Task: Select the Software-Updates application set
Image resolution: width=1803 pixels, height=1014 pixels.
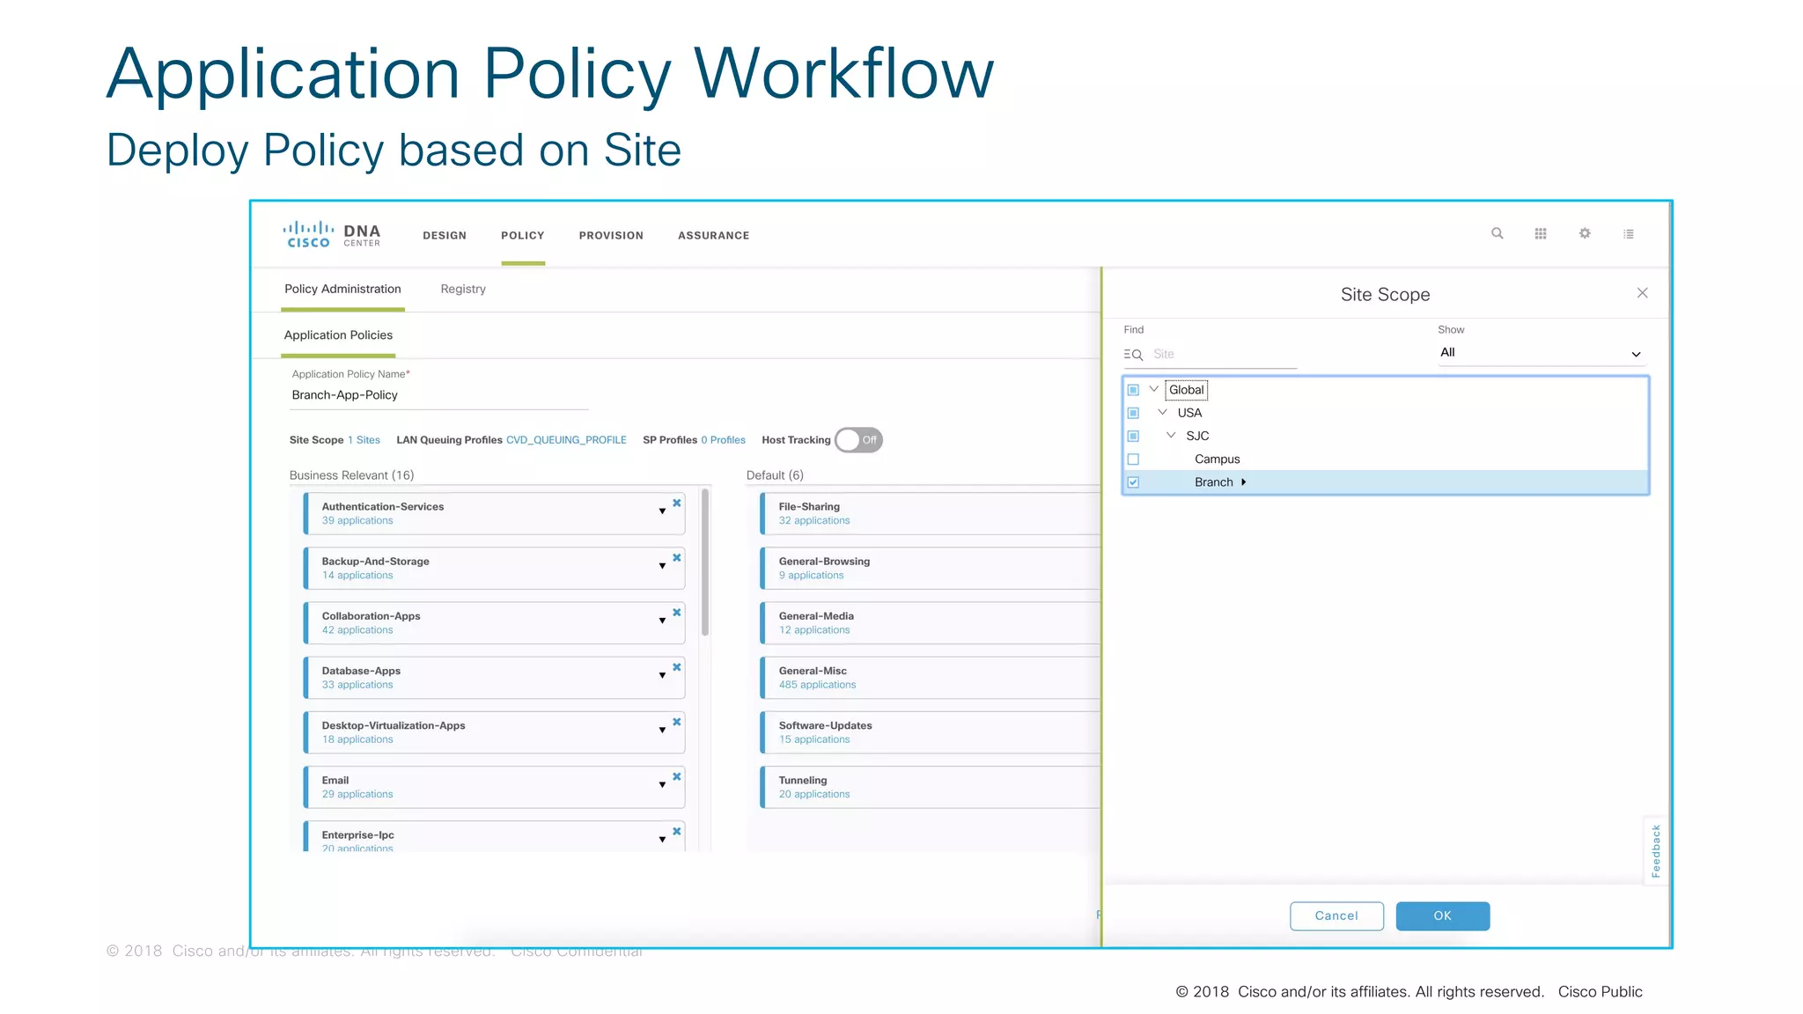Action: [930, 732]
